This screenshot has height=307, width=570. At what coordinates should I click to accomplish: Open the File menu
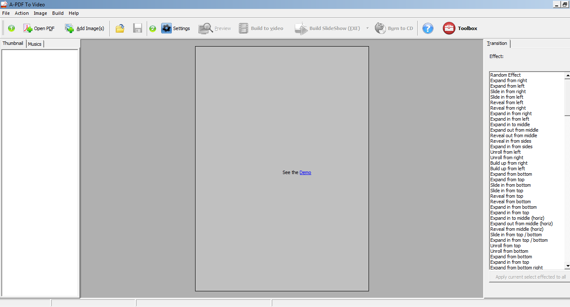tap(6, 13)
